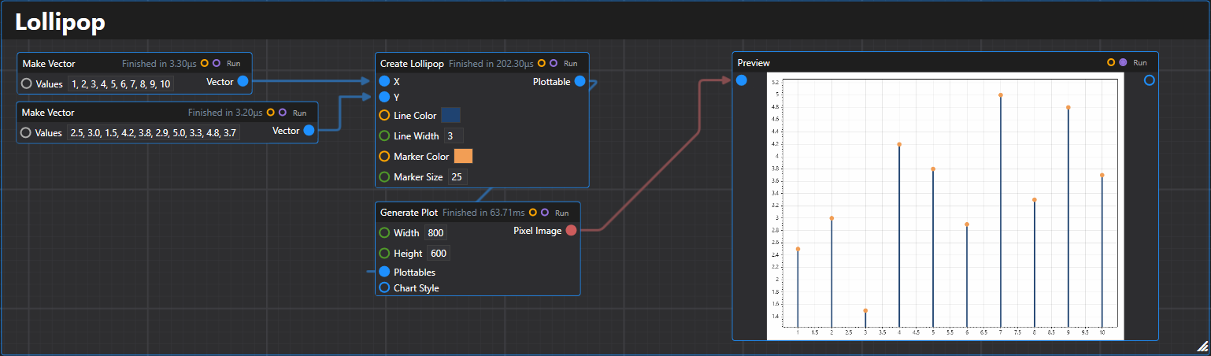Click the Line Width field showing 3
Screen dimensions: 1211x356
(454, 136)
